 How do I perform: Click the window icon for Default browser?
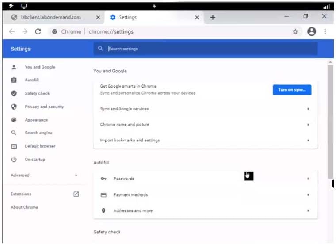click(14, 146)
